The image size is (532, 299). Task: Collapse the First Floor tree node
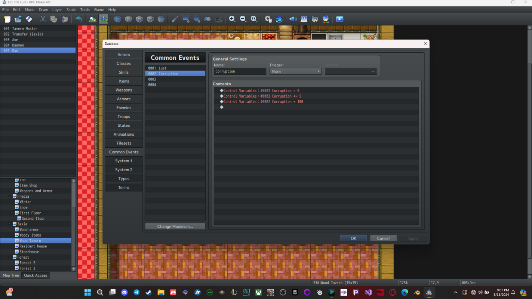[12, 213]
